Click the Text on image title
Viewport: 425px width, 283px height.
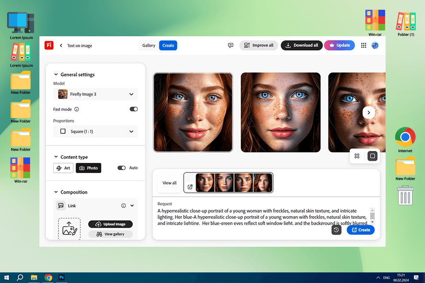click(x=79, y=46)
